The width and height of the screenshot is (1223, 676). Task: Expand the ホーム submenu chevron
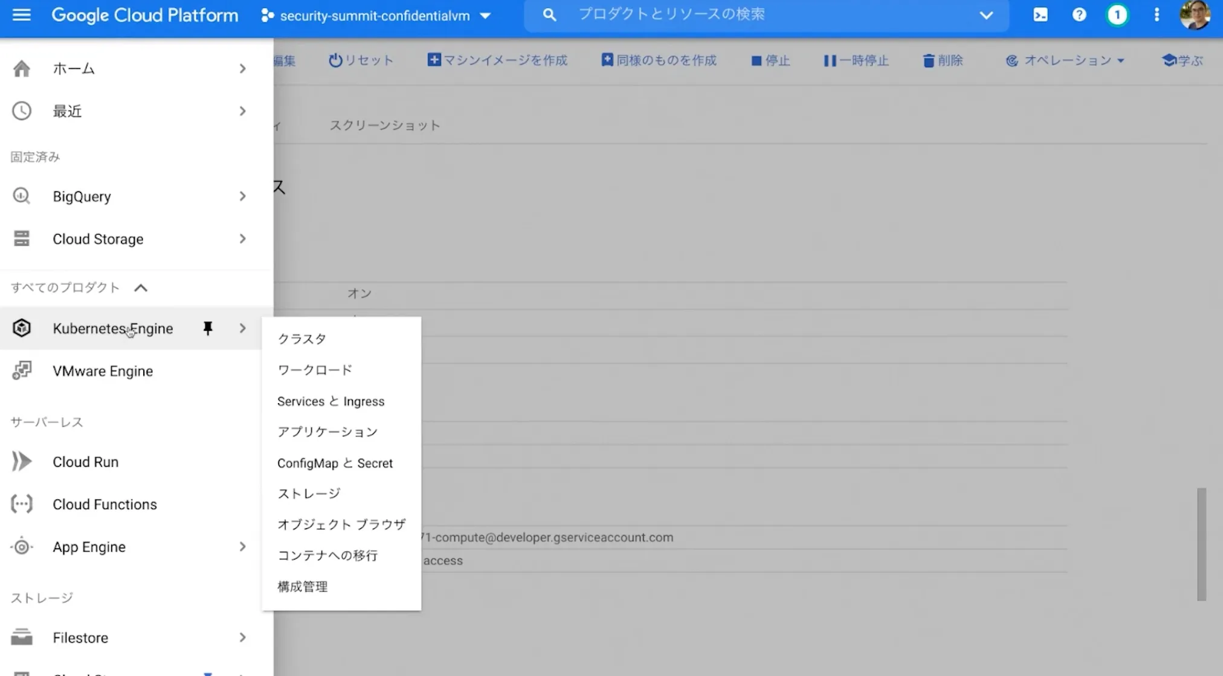(242, 68)
